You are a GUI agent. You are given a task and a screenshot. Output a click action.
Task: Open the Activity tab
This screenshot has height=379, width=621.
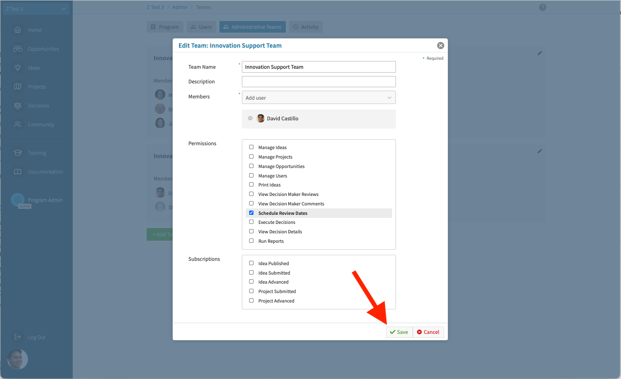[306, 27]
